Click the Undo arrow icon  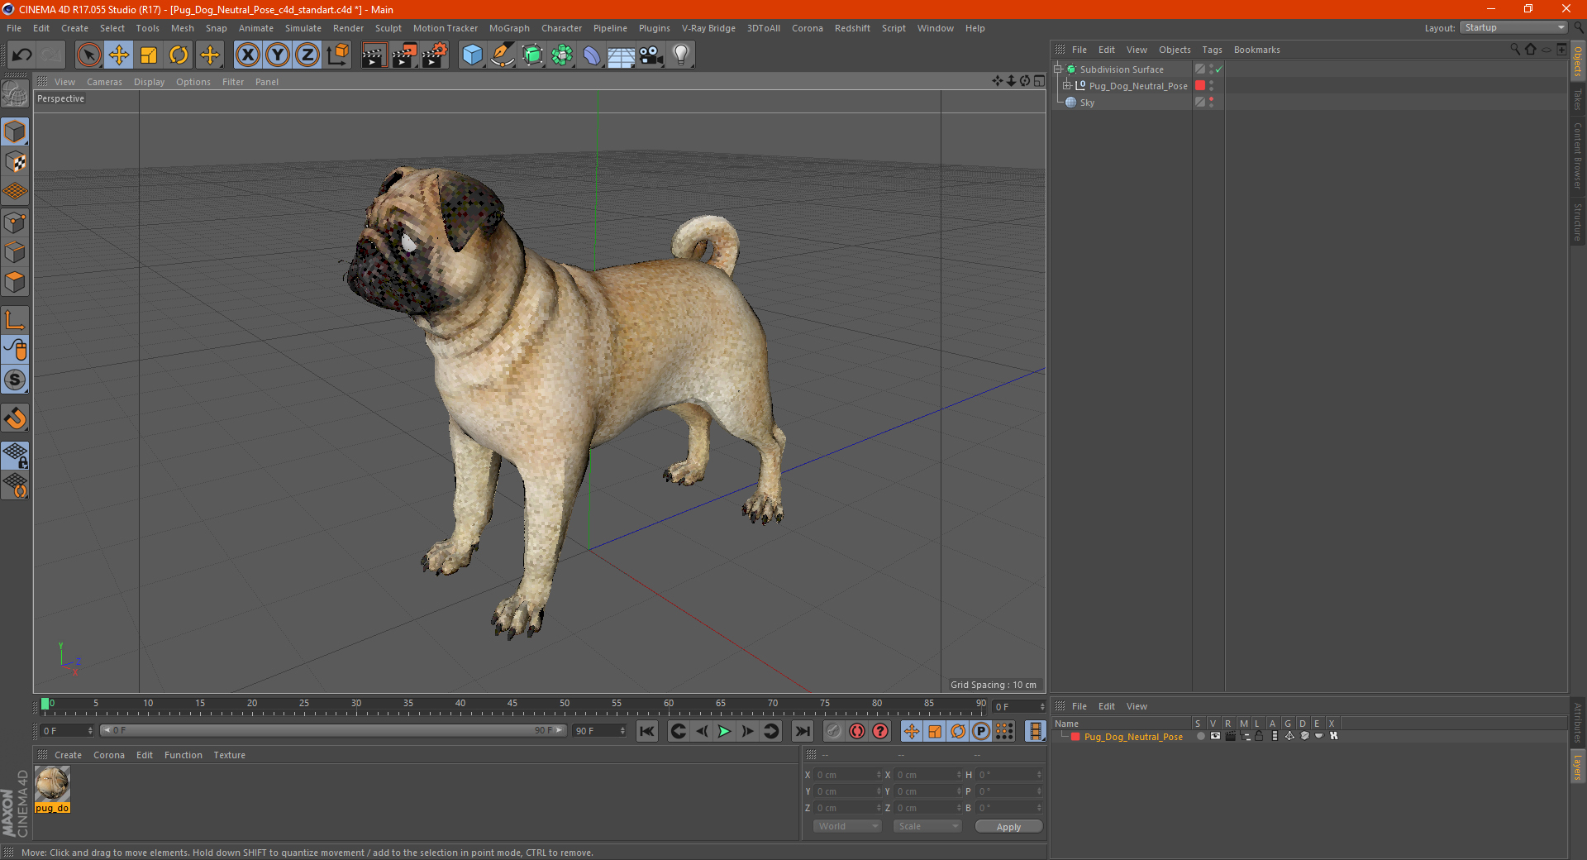point(22,55)
